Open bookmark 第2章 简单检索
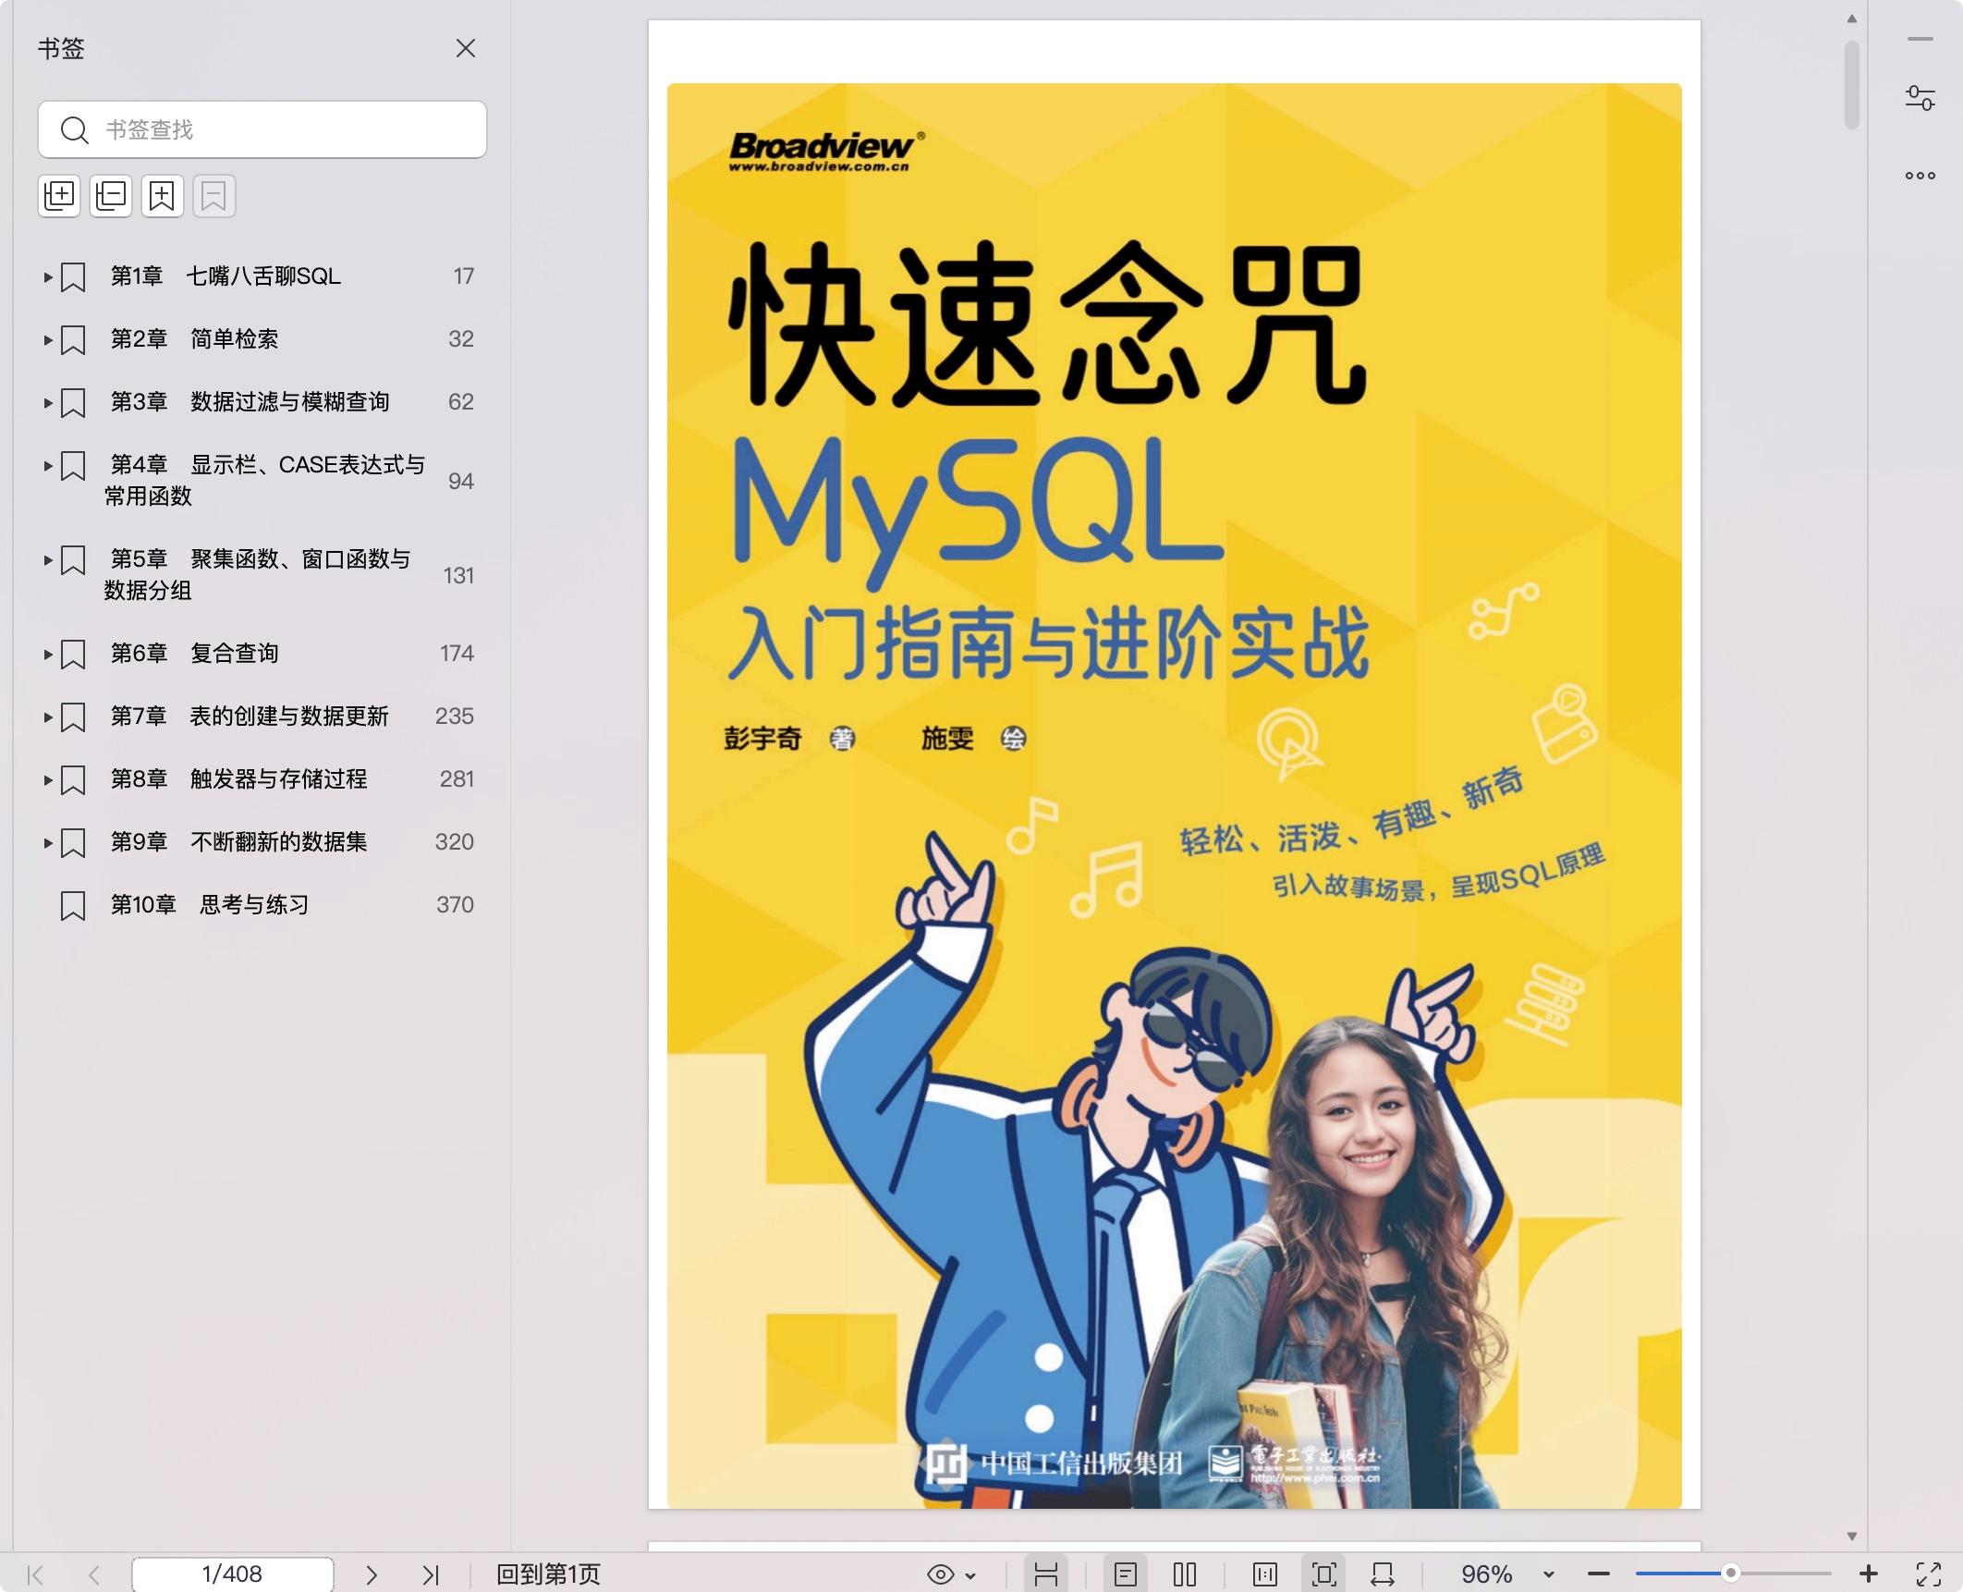1963x1592 pixels. tap(194, 339)
